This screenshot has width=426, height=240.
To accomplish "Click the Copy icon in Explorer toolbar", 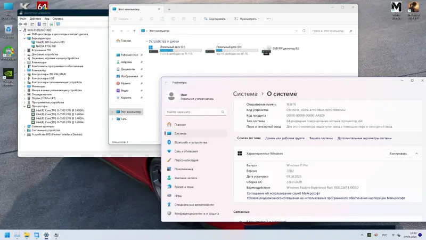I will point(152,19).
